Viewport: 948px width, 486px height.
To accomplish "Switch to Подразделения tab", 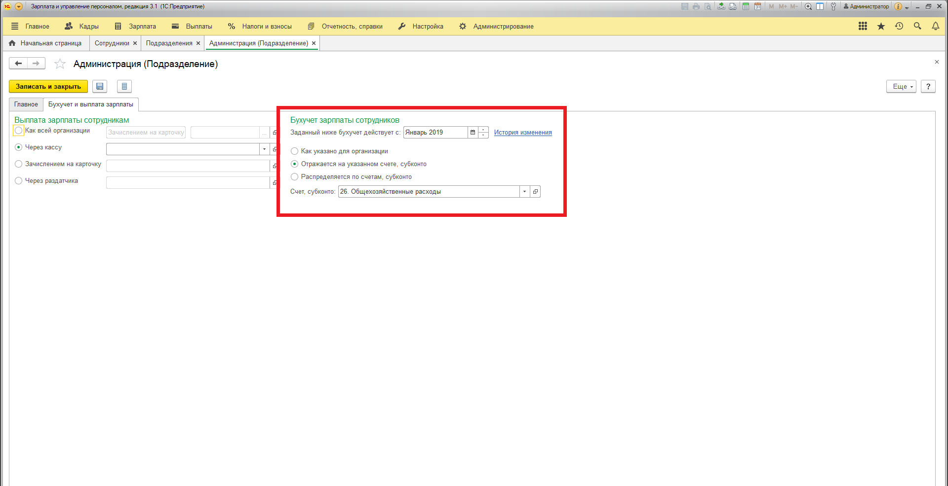I will [169, 43].
